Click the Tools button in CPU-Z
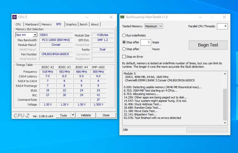The image size is (238, 153). pyautogui.click(x=63, y=115)
